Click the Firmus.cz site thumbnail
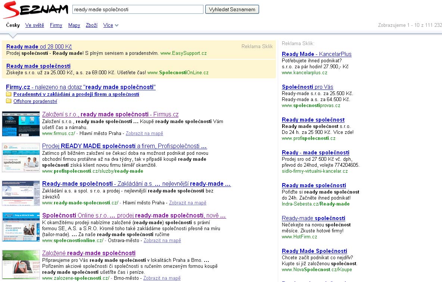442x282 pixels. [x=21, y=124]
